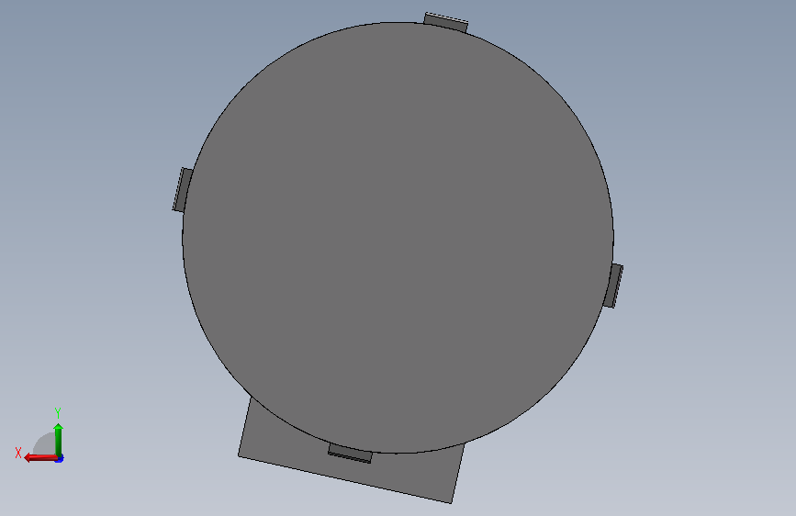The width and height of the screenshot is (796, 516).
Task: Select the small tab on the disc's left edge
Action: click(183, 189)
